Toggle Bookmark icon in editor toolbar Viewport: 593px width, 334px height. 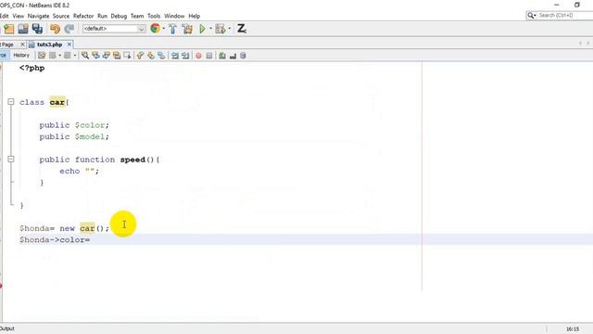click(x=161, y=56)
